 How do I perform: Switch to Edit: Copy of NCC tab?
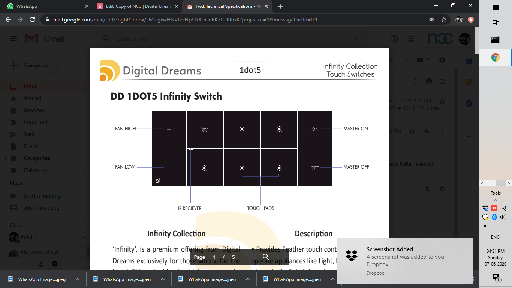(138, 6)
